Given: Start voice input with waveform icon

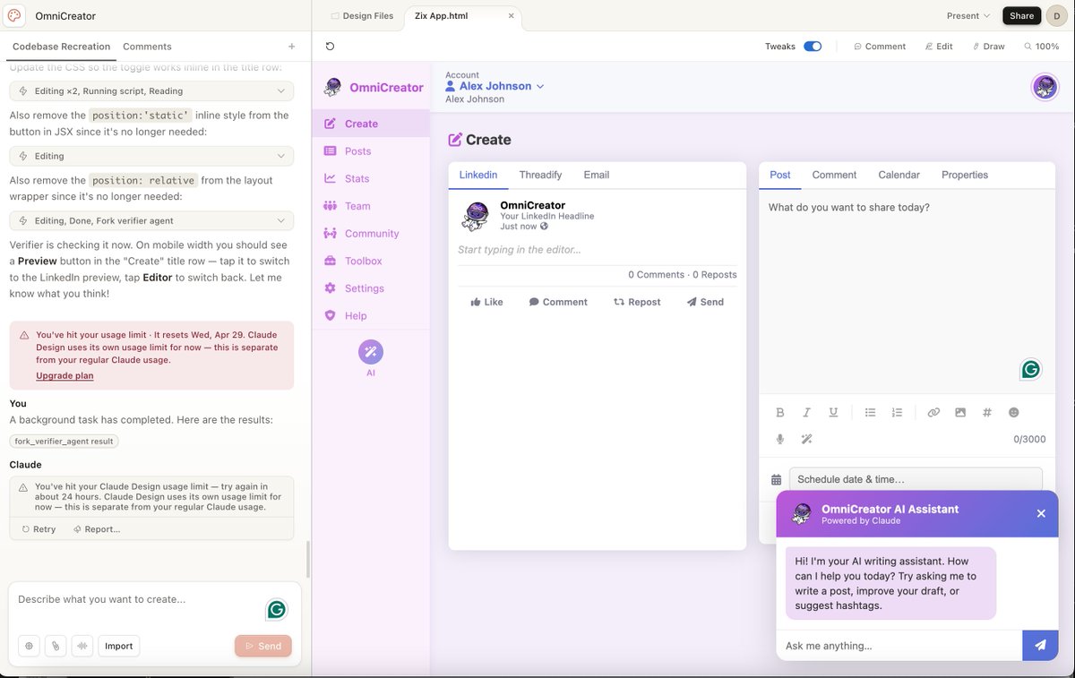Looking at the screenshot, I should [x=82, y=646].
